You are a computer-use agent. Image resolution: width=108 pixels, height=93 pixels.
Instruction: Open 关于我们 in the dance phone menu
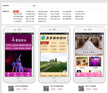point(9,45)
